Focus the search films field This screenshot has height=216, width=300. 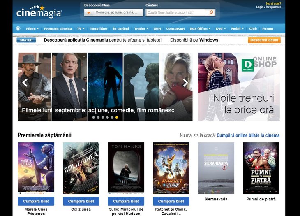[175, 12]
